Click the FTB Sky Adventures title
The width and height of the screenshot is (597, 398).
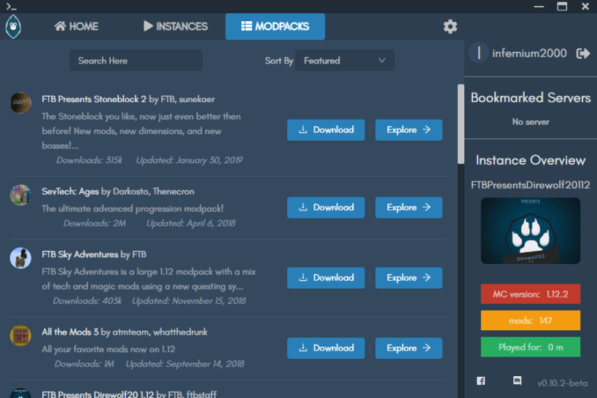pos(80,254)
